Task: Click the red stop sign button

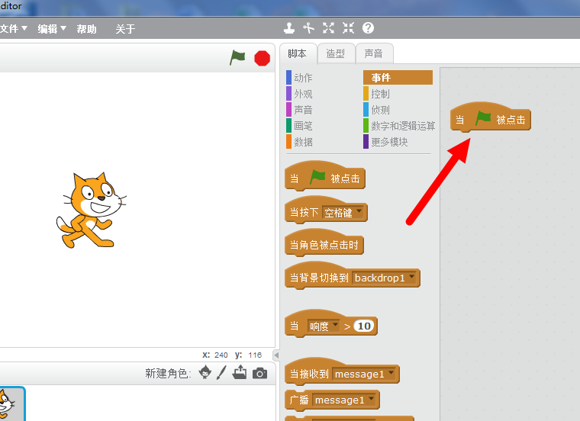Action: [x=263, y=59]
